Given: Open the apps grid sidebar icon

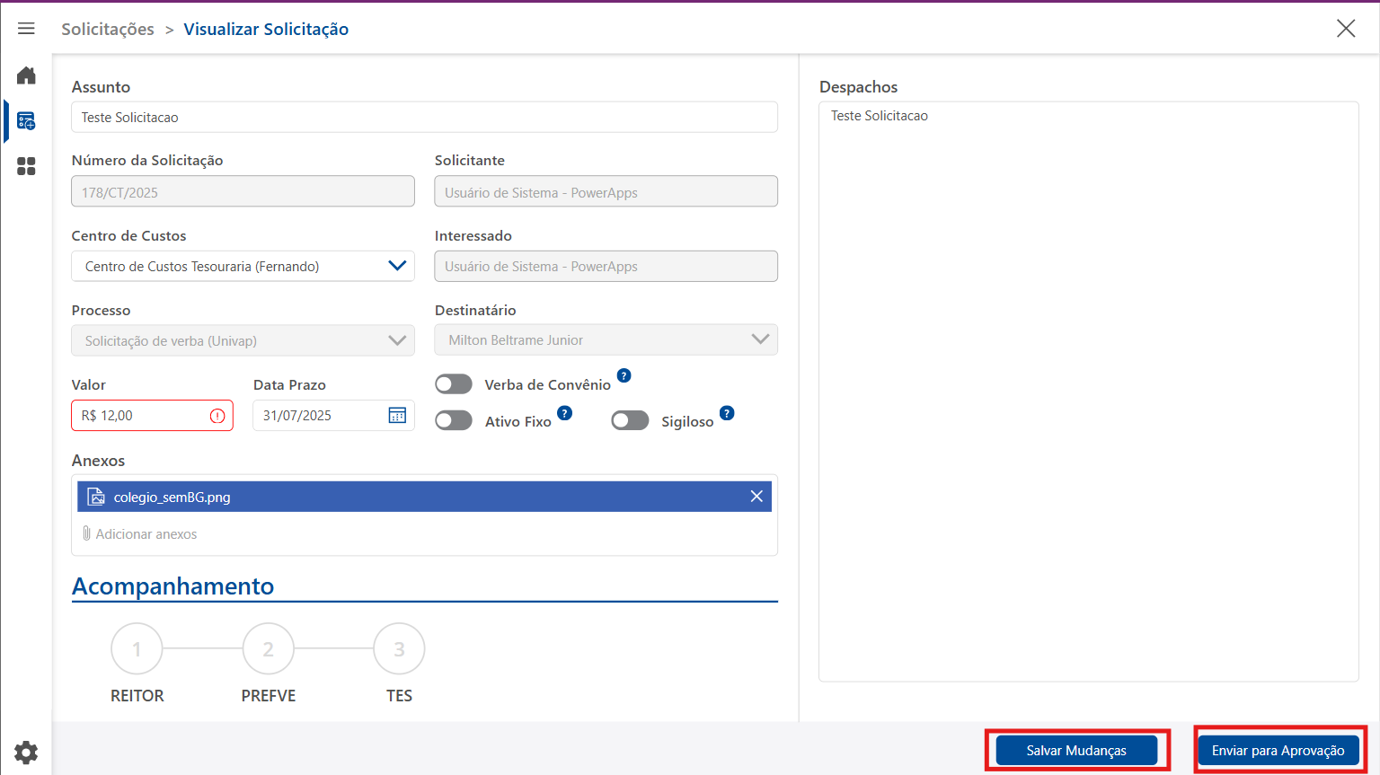Looking at the screenshot, I should point(26,166).
